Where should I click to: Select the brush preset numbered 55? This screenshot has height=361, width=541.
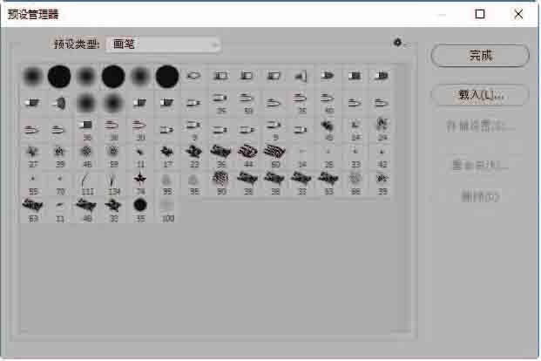[33, 184]
